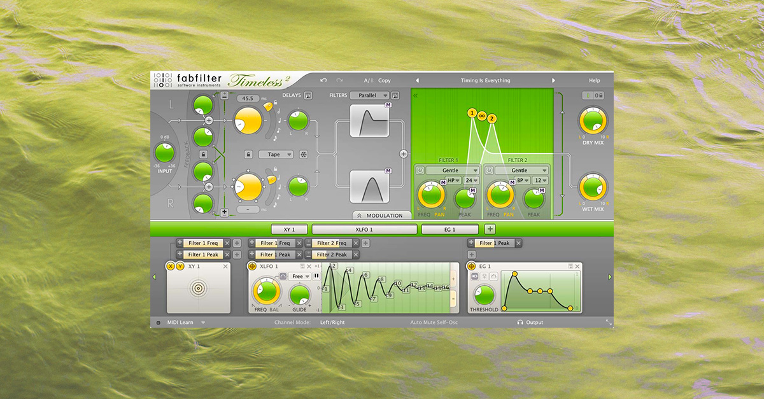The height and width of the screenshot is (399, 764).
Task: Click the Copy A/B button
Action: tap(385, 81)
